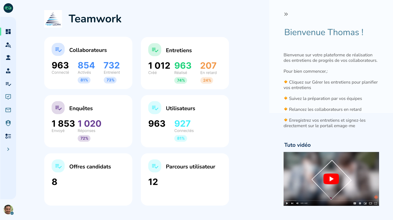Open the graduate user icon in sidebar
The width and height of the screenshot is (393, 220).
[8, 58]
